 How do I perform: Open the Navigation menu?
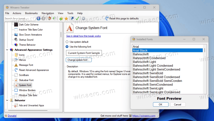(x=48, y=13)
